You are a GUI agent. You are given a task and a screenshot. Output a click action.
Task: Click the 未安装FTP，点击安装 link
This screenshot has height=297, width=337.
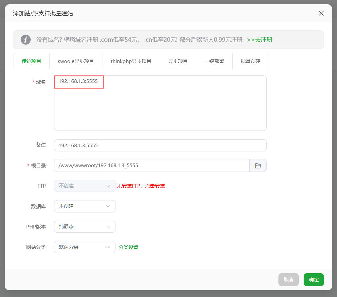pyautogui.click(x=141, y=186)
